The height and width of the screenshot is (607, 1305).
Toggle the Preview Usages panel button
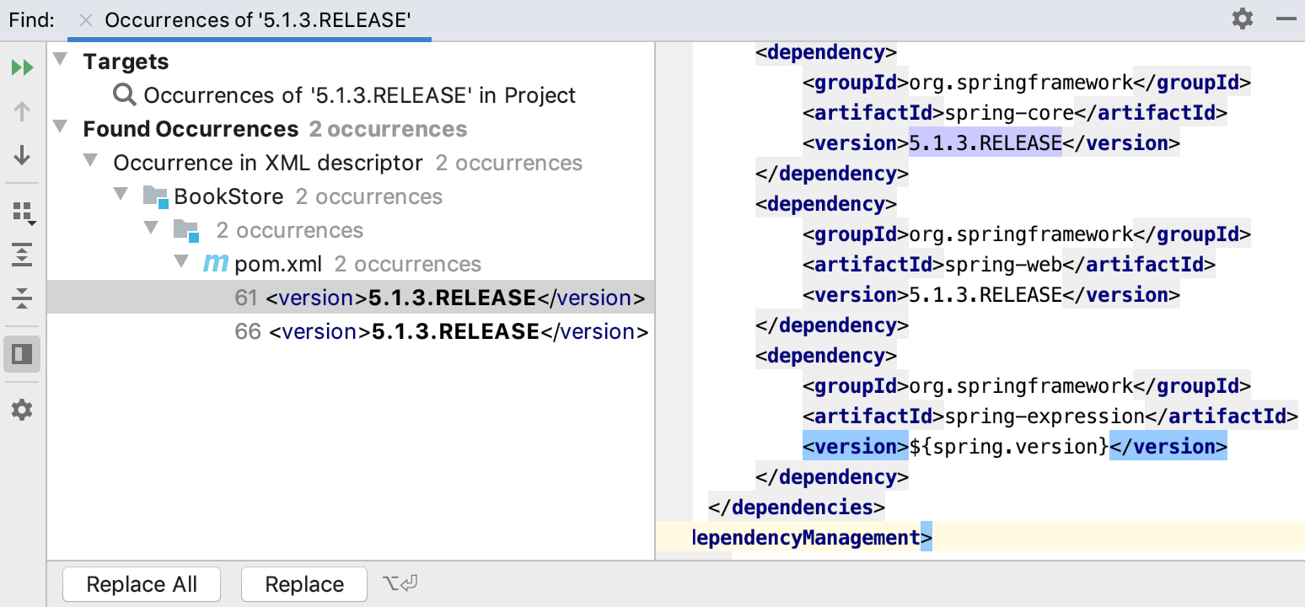tap(23, 354)
